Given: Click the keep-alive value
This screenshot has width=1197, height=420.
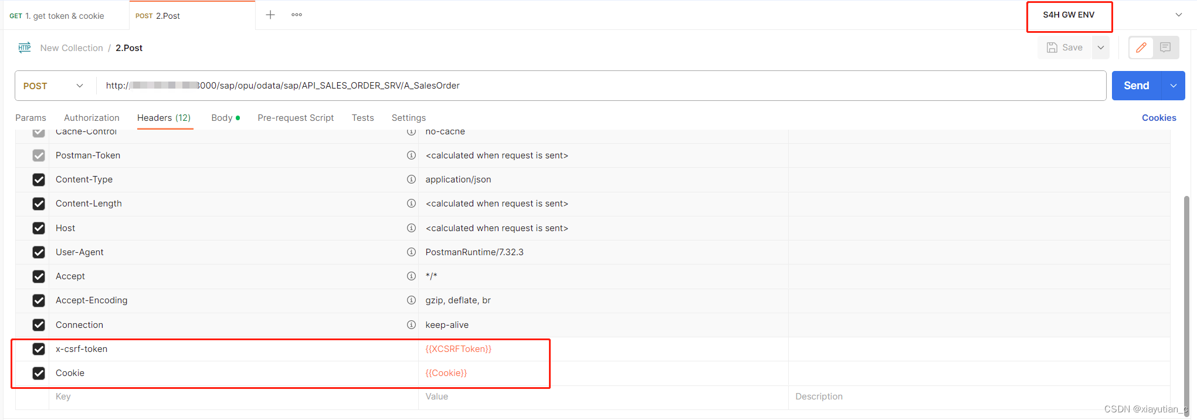Looking at the screenshot, I should click(x=447, y=325).
